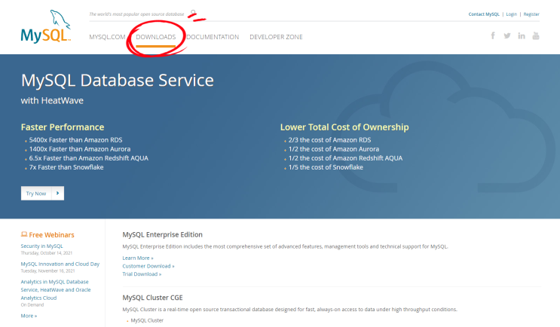The height and width of the screenshot is (327, 560).
Task: Click '2/3 the cost of Amazon RDS' text
Action: (329, 140)
